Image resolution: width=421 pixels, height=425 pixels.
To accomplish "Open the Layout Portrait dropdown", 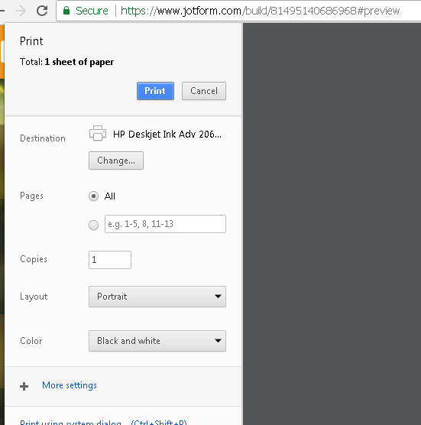I will (157, 297).
